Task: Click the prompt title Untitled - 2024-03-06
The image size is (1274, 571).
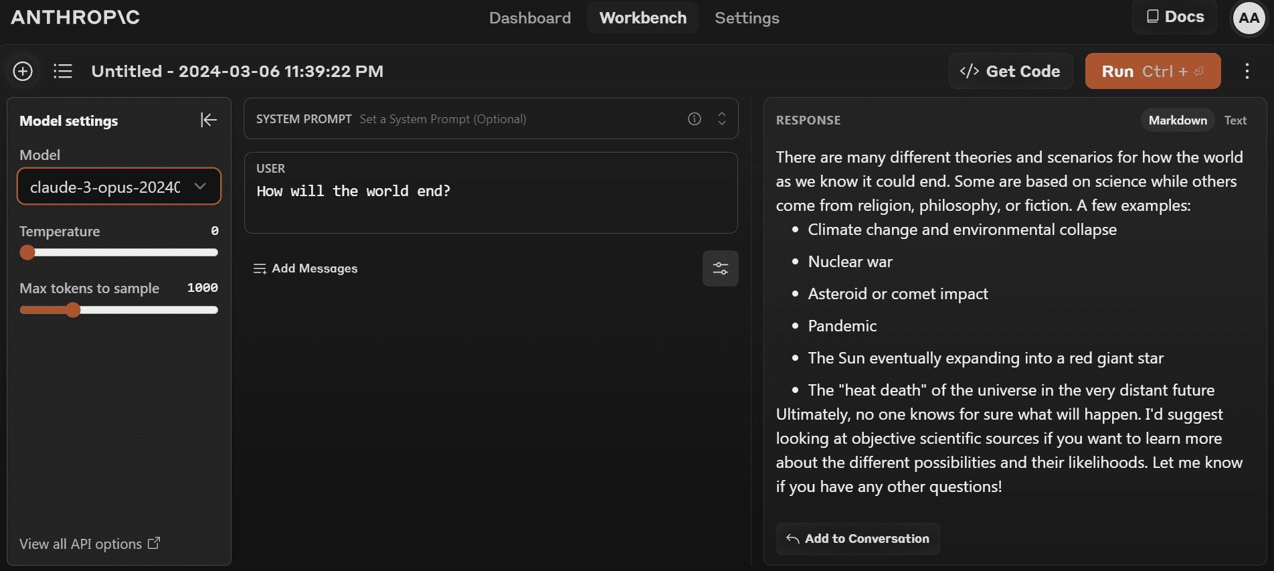Action: (238, 71)
